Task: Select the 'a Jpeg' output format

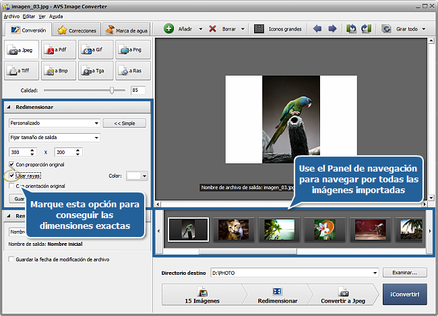Action: click(x=22, y=49)
